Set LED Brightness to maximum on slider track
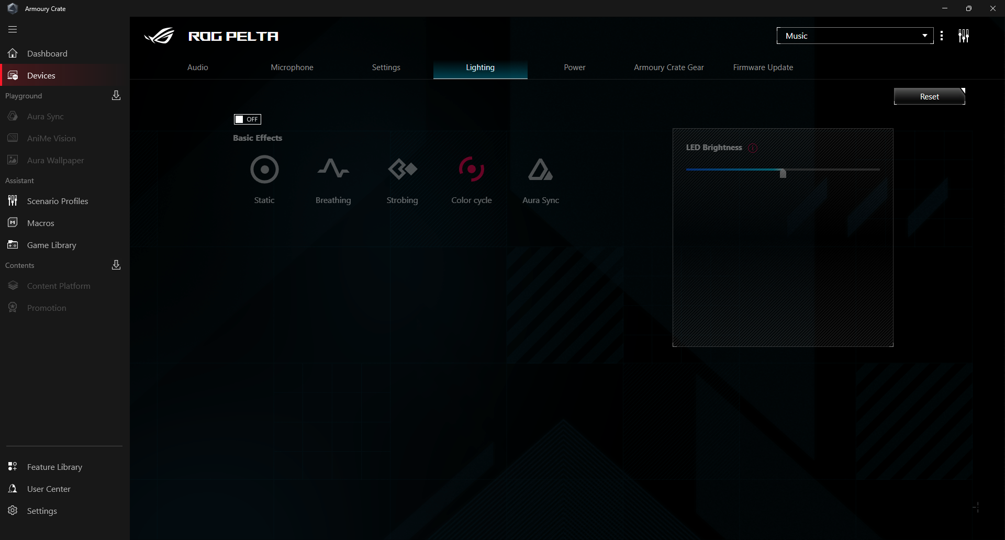The height and width of the screenshot is (540, 1005). coord(879,170)
